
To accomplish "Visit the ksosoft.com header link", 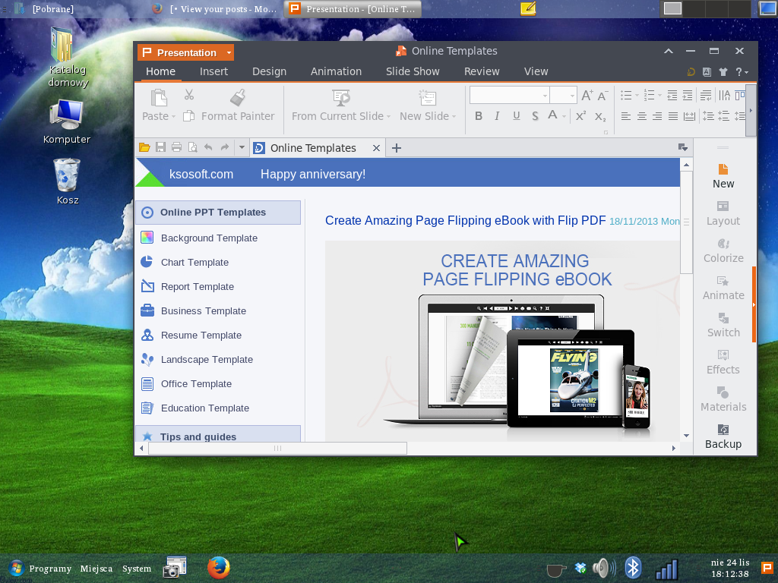I will pyautogui.click(x=201, y=175).
